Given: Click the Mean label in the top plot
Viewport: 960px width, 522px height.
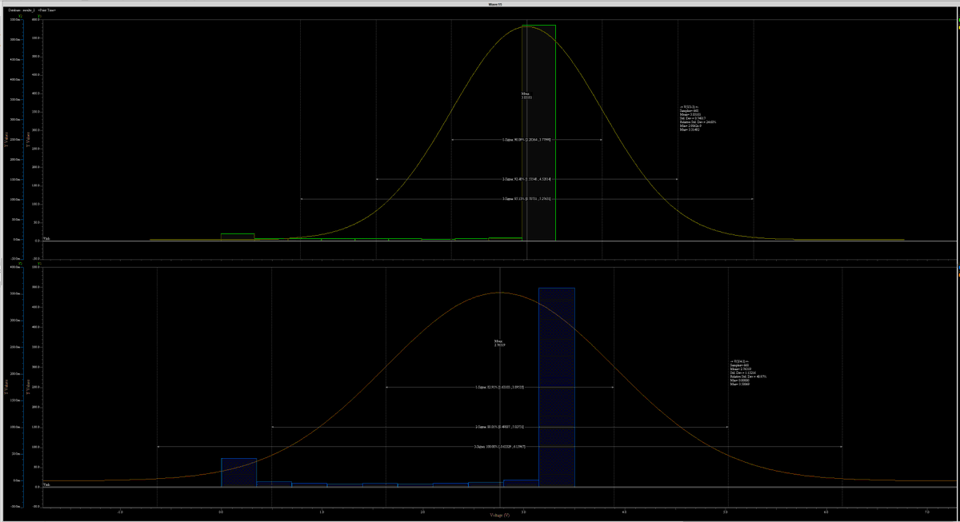Looking at the screenshot, I should 526,95.
